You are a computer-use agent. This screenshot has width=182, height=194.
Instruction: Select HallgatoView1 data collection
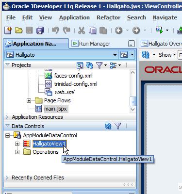click(x=49, y=144)
